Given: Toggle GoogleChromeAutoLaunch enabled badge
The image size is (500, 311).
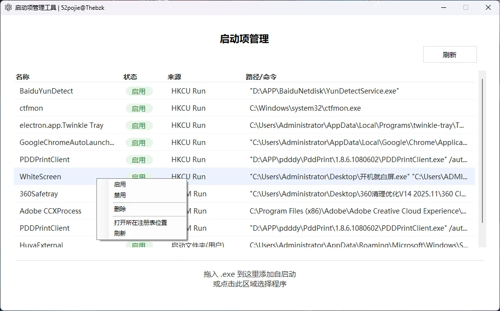Looking at the screenshot, I should click(140, 143).
